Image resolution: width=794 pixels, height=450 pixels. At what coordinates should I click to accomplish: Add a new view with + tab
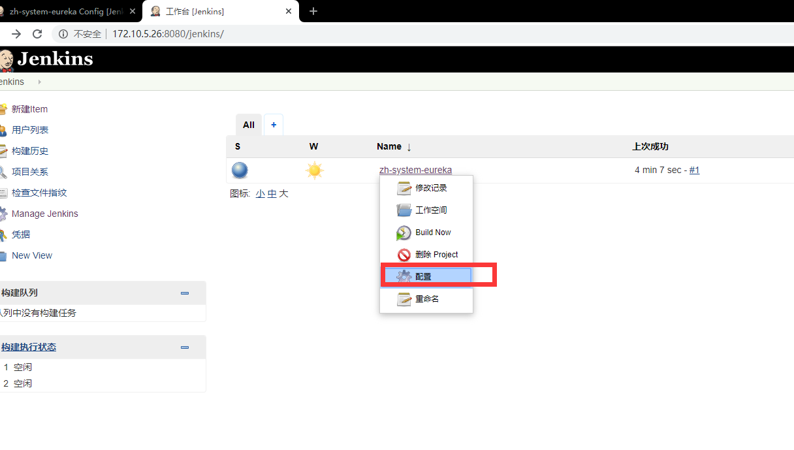(274, 125)
